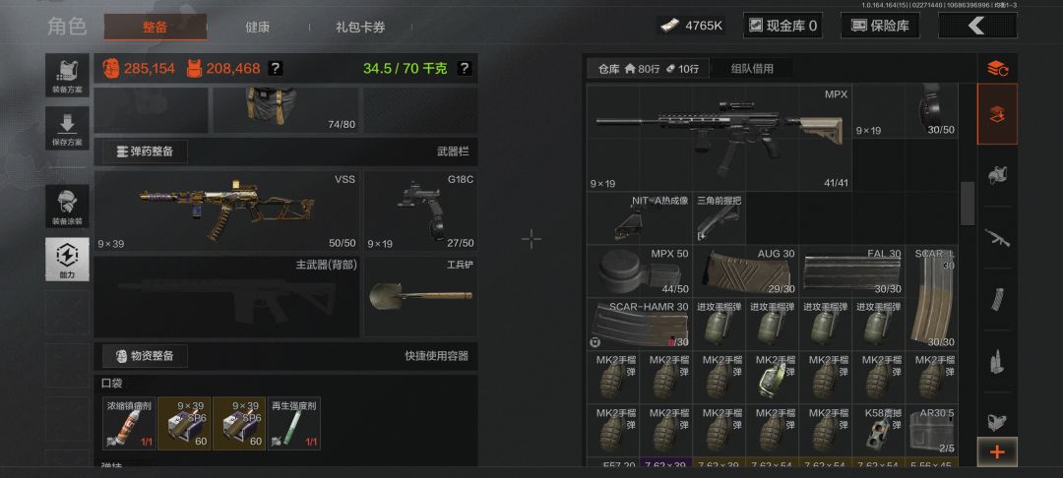Screen dimensions: 1063x478
Task: Select the 能力 ability icon
Action: 67,260
